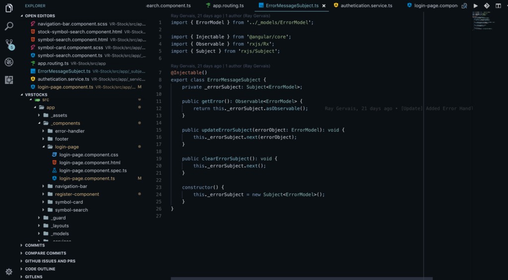Open Source Control view with 5 badge
Screen dimensions: 508x280
[x=9, y=44]
